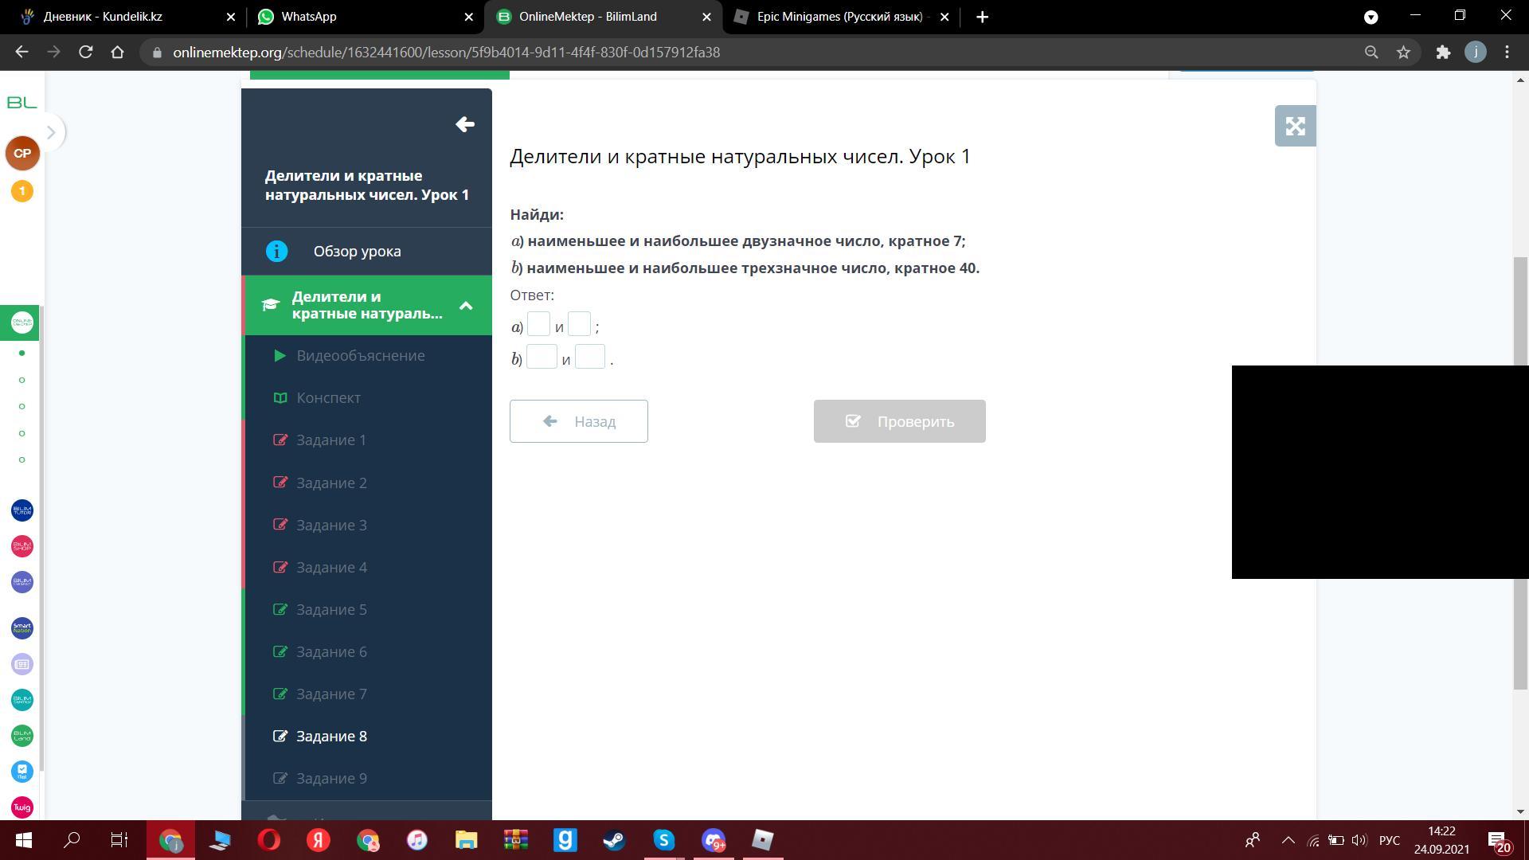Image resolution: width=1529 pixels, height=860 pixels.
Task: Switch to the WhatsApp browser tab
Action: (x=308, y=17)
